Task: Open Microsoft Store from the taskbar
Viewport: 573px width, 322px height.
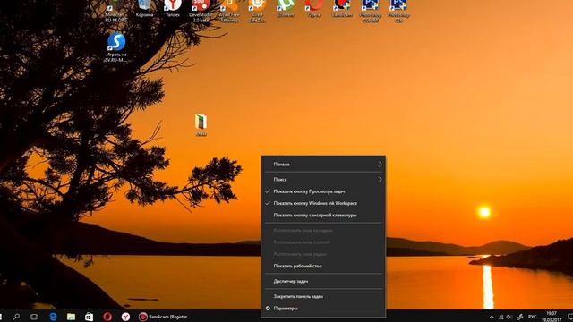Action: 89,317
